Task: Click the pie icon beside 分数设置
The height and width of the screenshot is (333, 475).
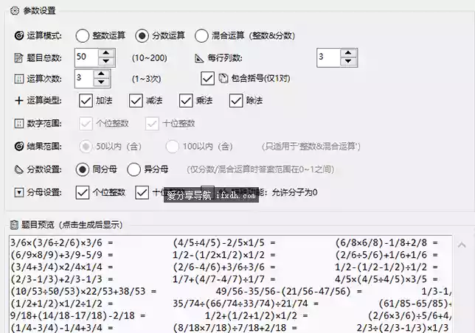Action: [18, 169]
